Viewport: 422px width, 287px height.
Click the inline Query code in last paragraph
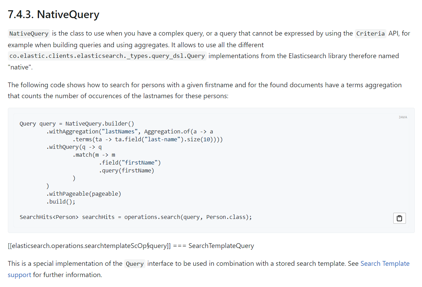click(135, 264)
